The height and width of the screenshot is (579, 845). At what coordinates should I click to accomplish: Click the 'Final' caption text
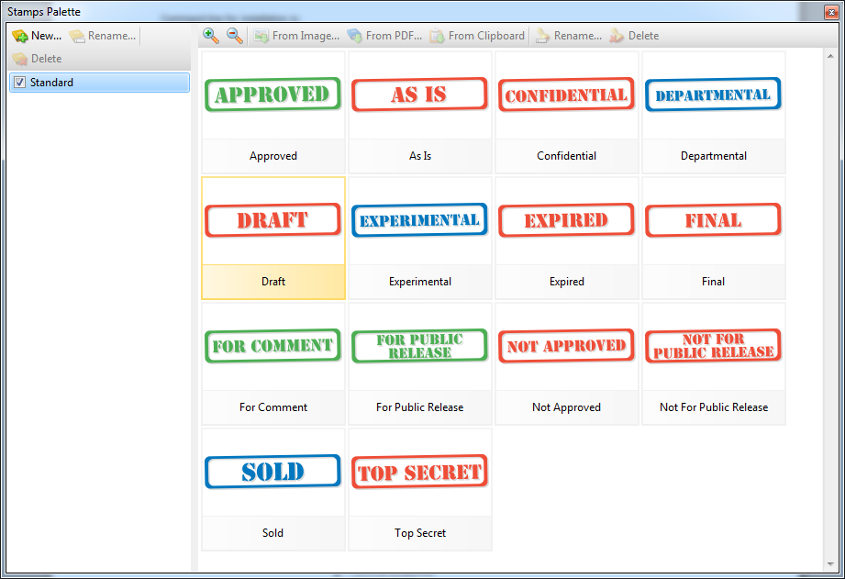click(713, 282)
